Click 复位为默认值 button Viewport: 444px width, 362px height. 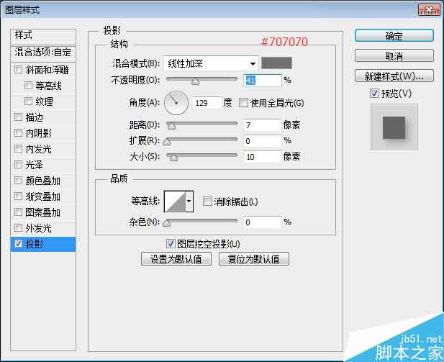pos(254,259)
